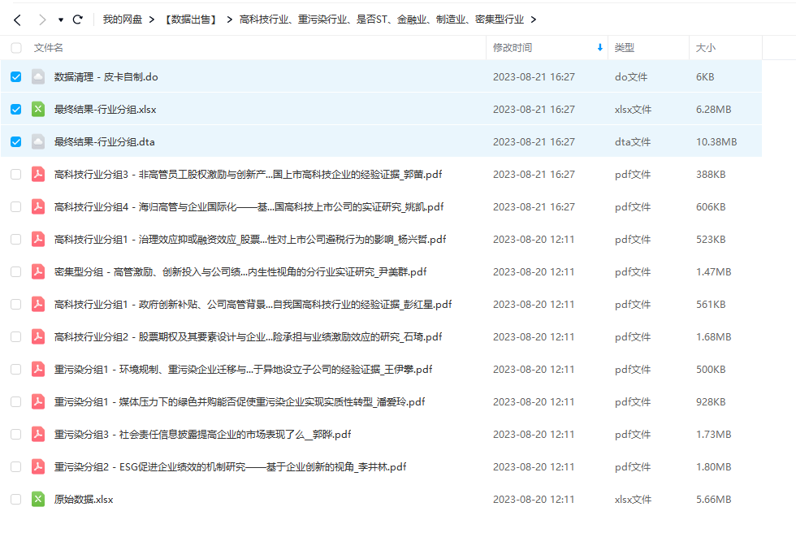
Task: Check box for 高科技行业分组4 pdf row
Action: pyautogui.click(x=16, y=206)
